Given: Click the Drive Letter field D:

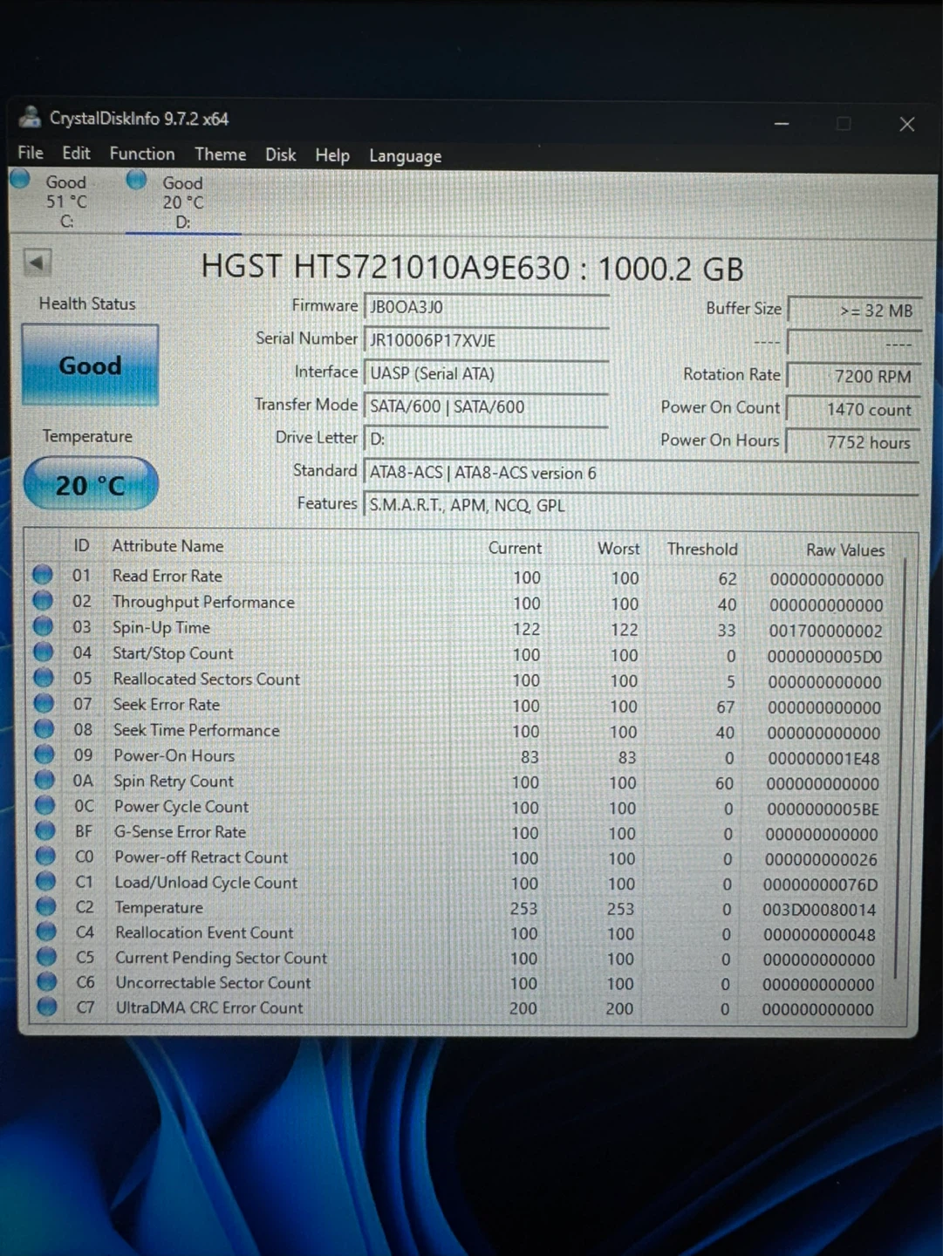Looking at the screenshot, I should point(486,439).
